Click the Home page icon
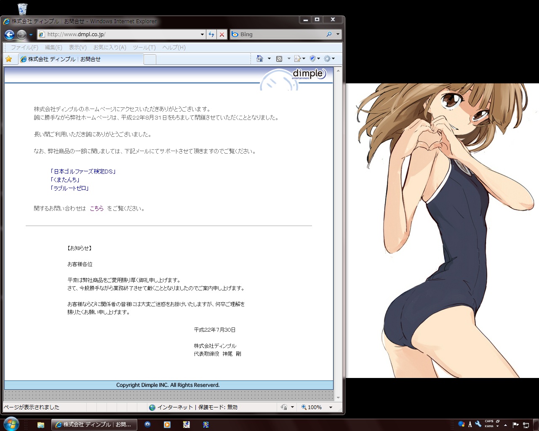This screenshot has height=431, width=539. (x=260, y=59)
